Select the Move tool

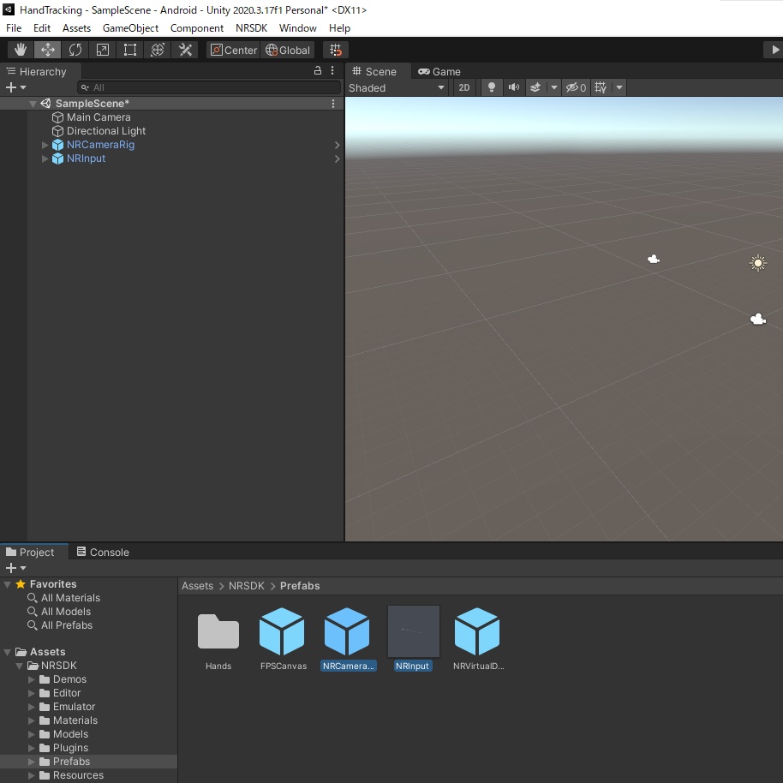[x=48, y=50]
